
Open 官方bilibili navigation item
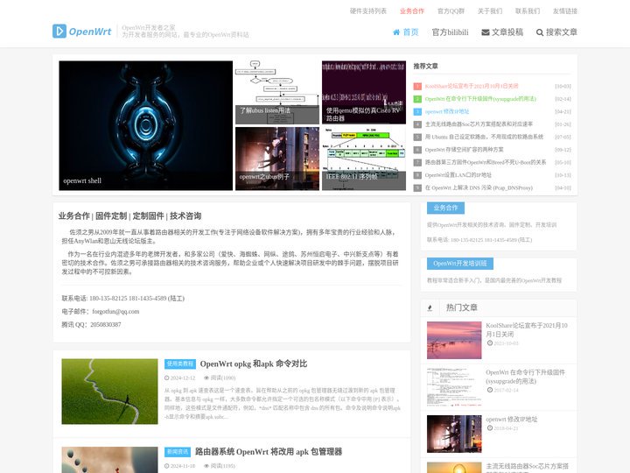coord(450,32)
